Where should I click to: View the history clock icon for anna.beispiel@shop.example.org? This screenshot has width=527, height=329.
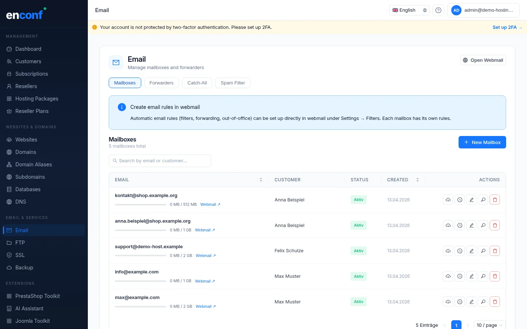coord(460,225)
